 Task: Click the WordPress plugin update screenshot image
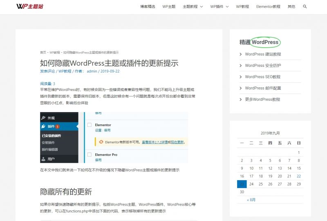point(114,137)
